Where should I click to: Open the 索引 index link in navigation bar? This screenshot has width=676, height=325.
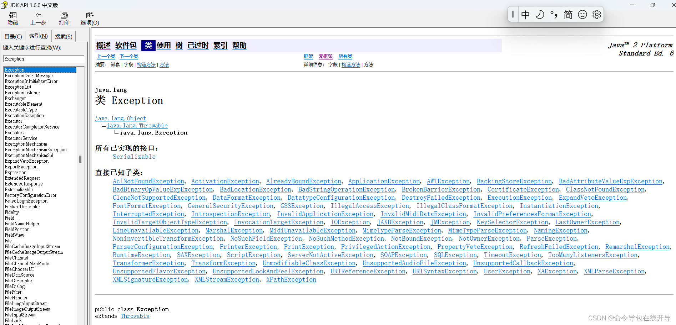(221, 46)
